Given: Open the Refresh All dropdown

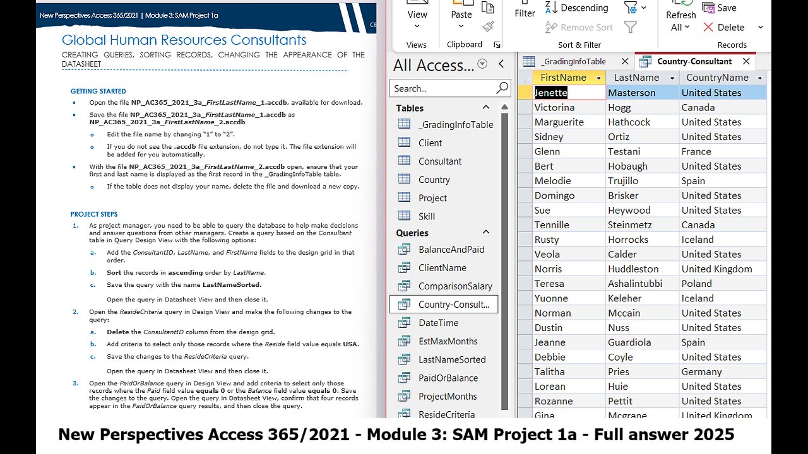Looking at the screenshot, I should tap(680, 27).
